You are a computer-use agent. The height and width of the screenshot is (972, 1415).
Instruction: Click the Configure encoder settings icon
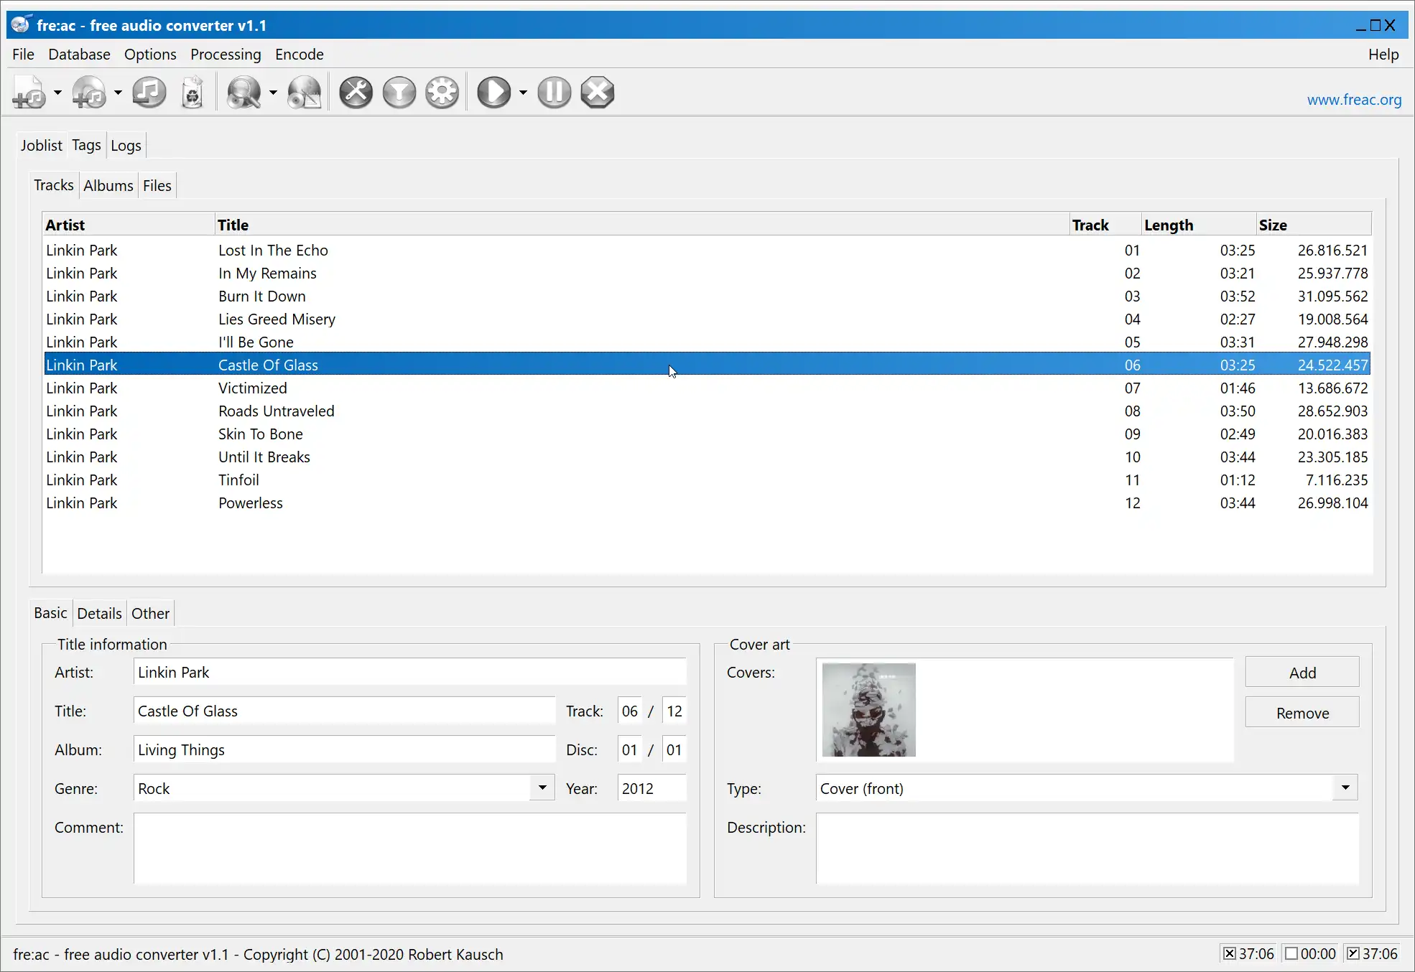(443, 93)
